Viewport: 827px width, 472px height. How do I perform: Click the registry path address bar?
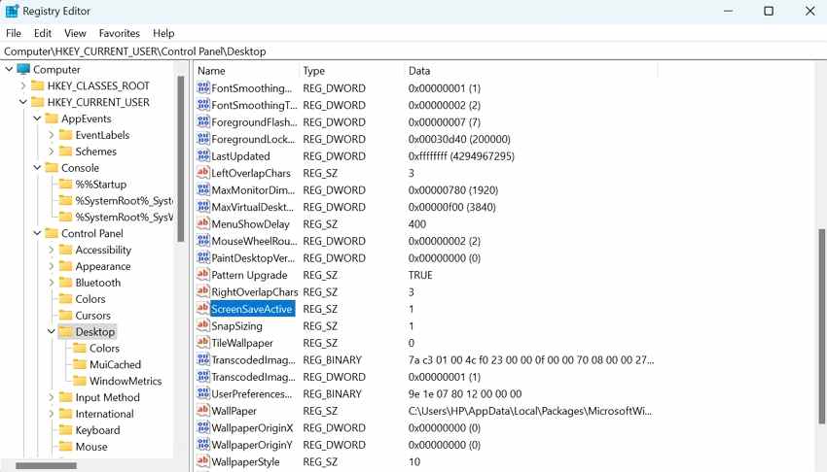coord(413,51)
